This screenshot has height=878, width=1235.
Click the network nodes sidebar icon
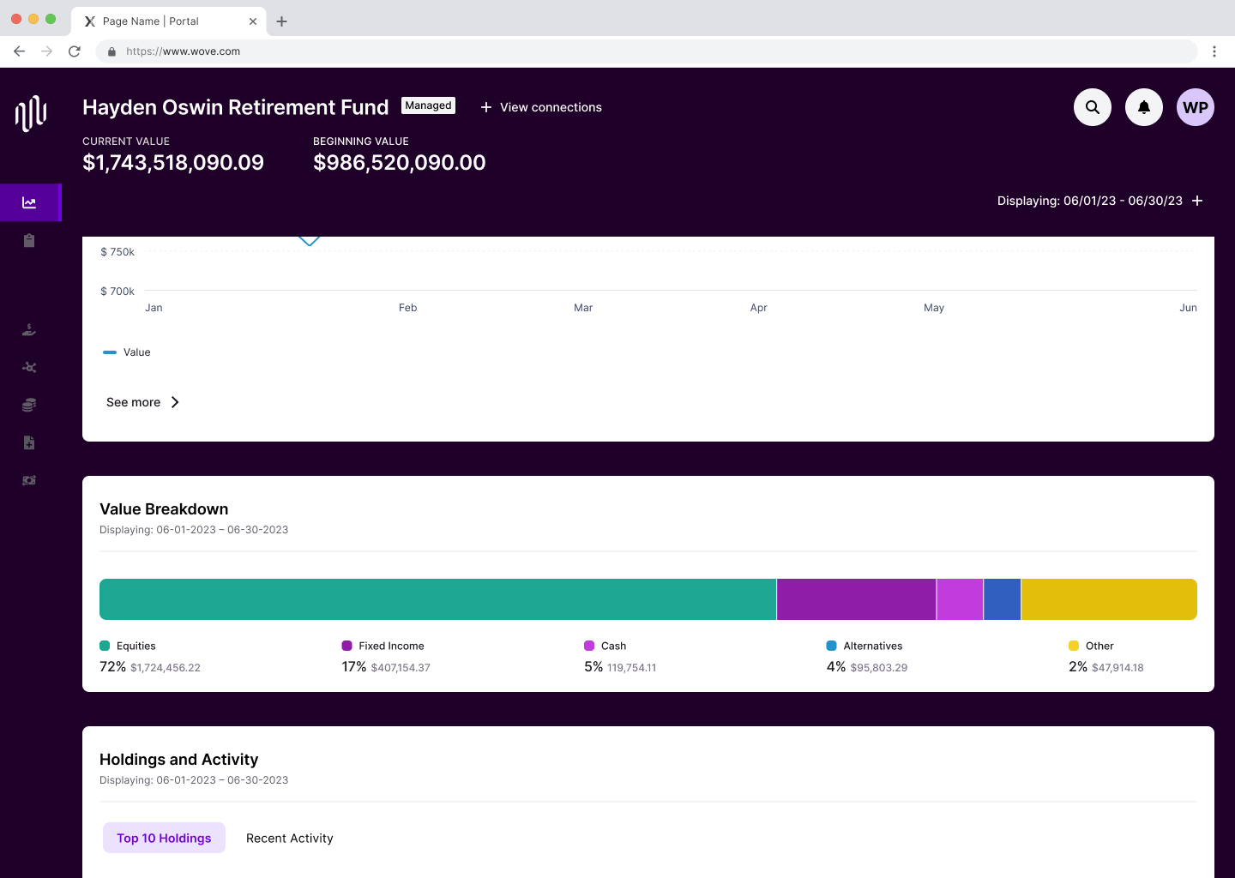[29, 367]
